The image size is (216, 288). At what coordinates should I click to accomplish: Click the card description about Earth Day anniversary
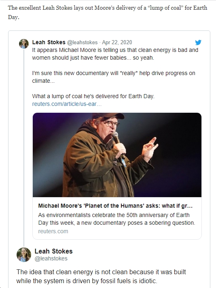pyautogui.click(x=117, y=219)
